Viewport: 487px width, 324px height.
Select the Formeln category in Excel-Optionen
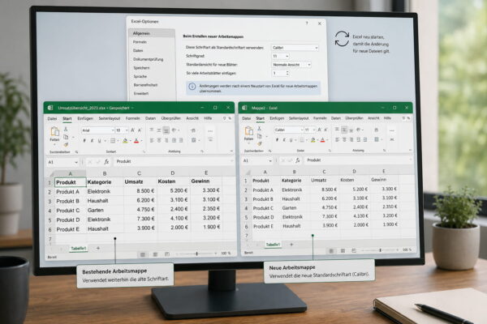(x=140, y=42)
